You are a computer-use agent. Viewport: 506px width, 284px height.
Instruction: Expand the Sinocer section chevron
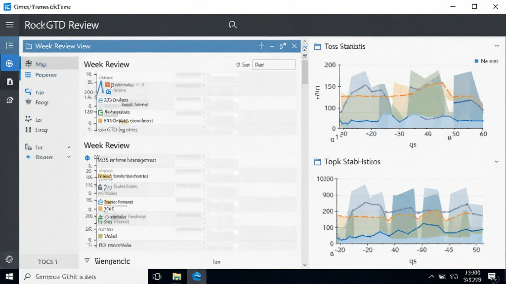69,157
